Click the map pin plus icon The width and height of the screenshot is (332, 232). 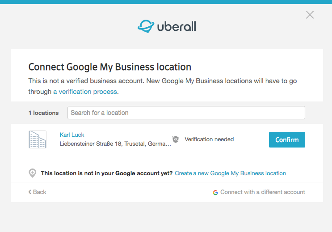32,173
